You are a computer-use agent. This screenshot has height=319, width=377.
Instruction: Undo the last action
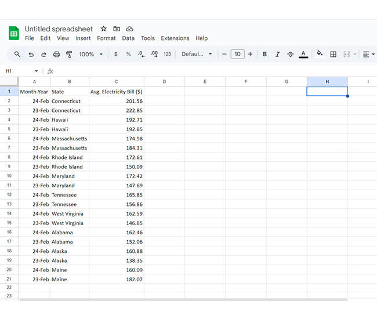tap(31, 55)
